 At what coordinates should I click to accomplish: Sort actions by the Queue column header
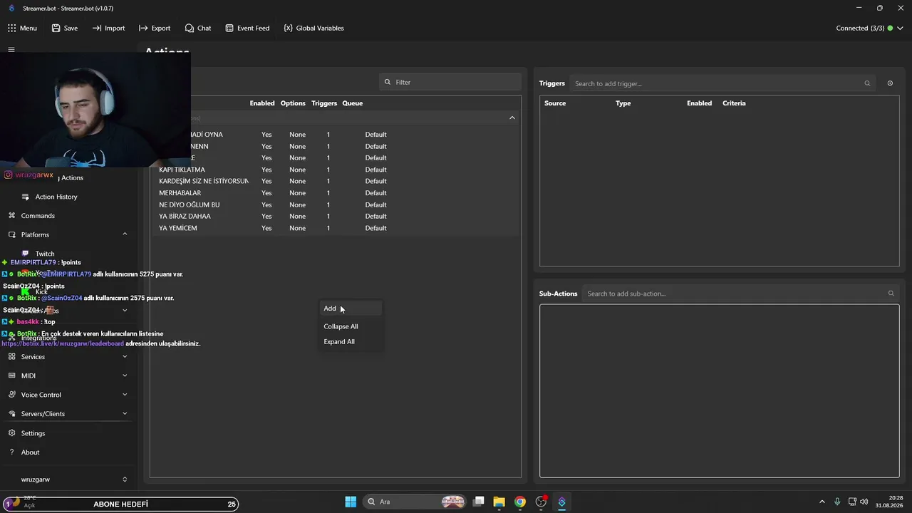(353, 103)
